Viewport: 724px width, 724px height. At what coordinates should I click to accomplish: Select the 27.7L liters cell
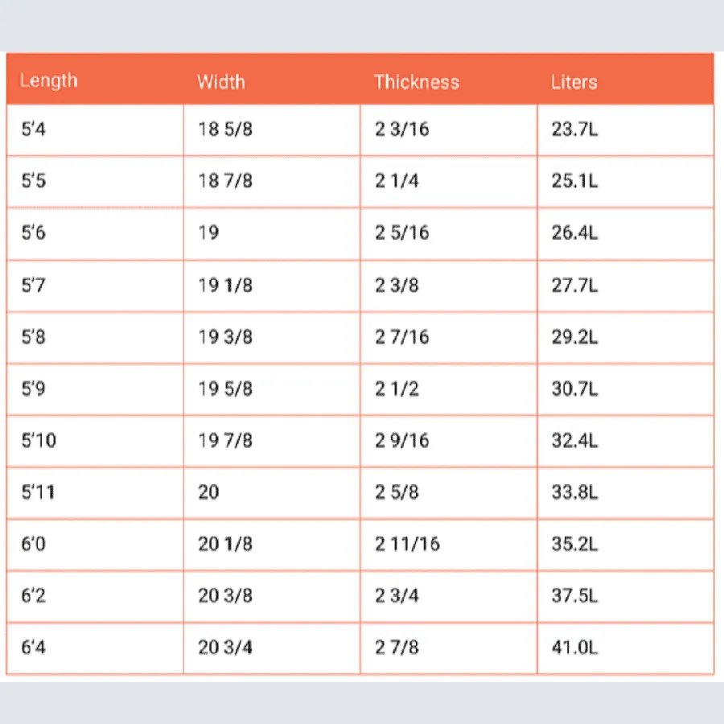tap(626, 286)
